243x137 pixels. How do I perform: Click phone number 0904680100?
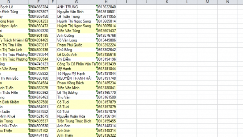tap(38, 78)
